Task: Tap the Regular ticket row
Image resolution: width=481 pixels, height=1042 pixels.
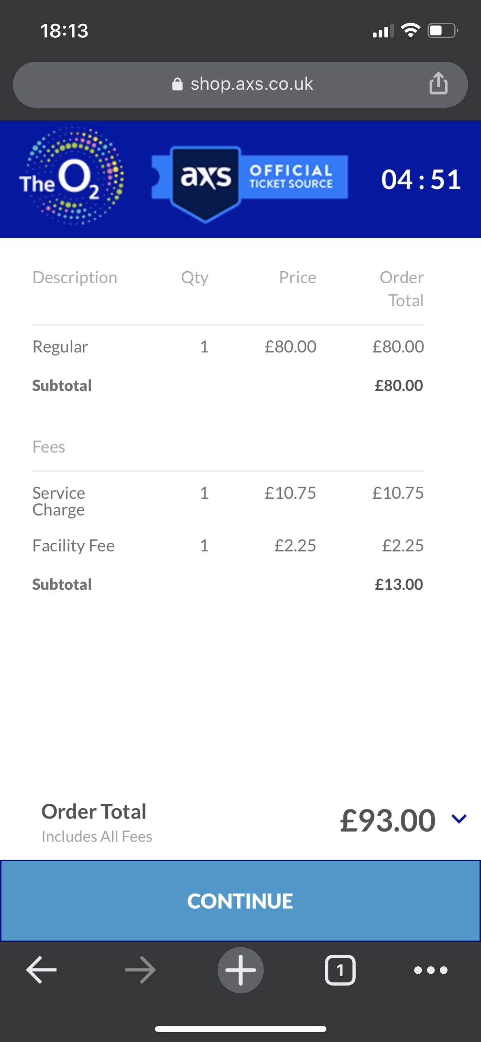Action: click(228, 347)
